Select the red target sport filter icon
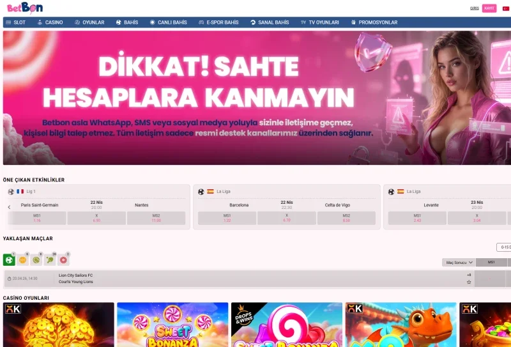Viewport: 511px width, 347px height. 63,260
